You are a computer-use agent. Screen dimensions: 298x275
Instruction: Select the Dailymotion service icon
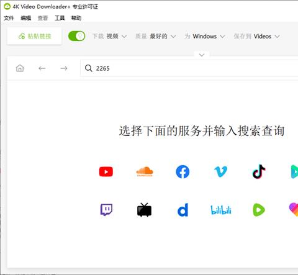[x=183, y=210]
